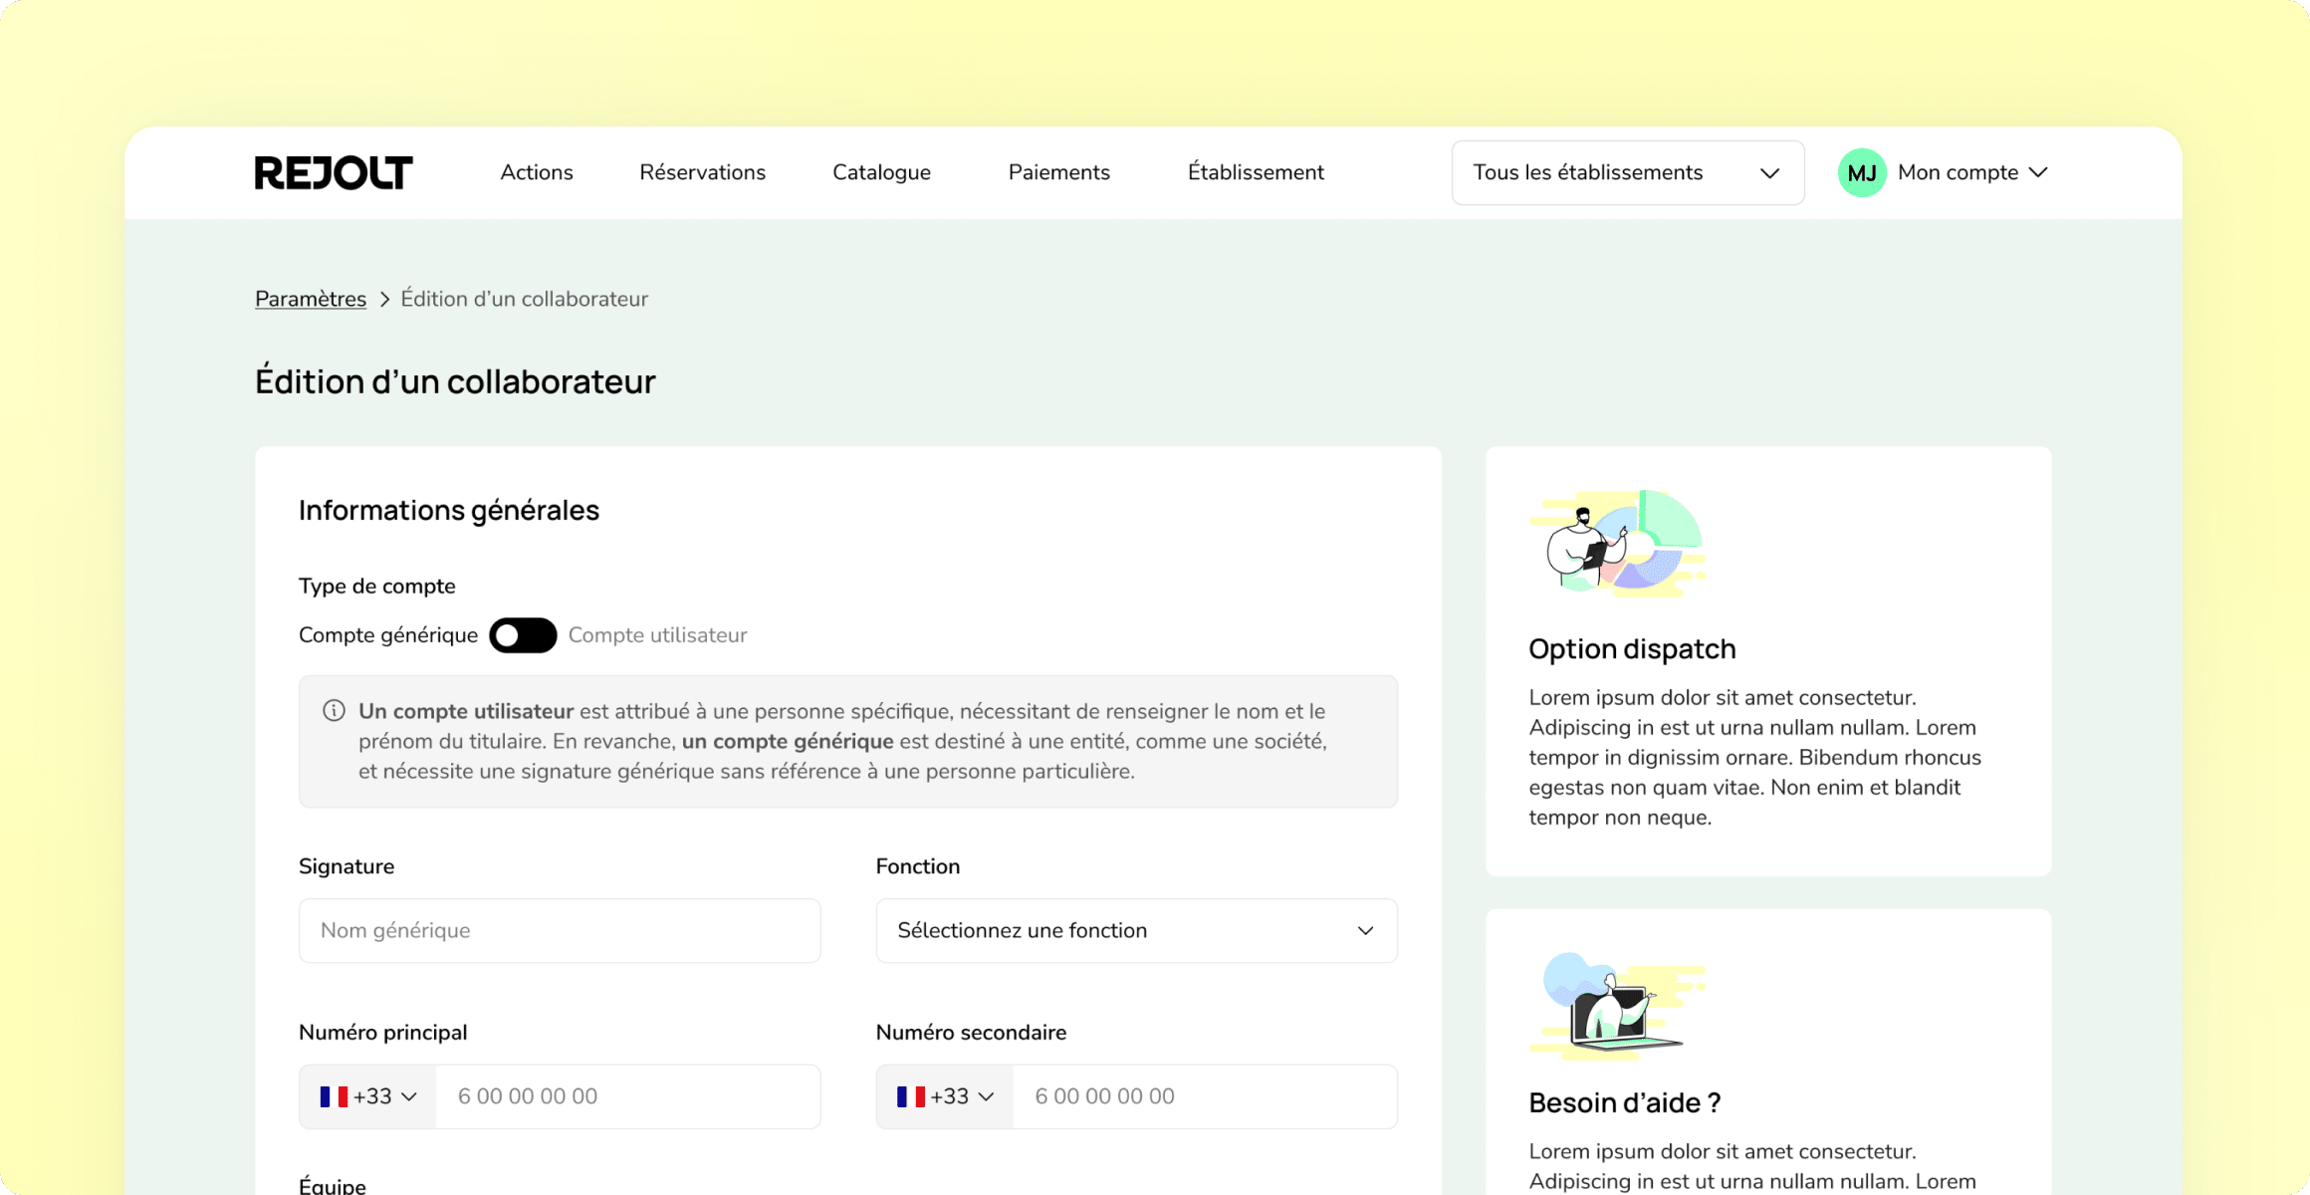Open country code selector for Numéro secondaire
Viewport: 2310px width, 1195px height.
(945, 1096)
